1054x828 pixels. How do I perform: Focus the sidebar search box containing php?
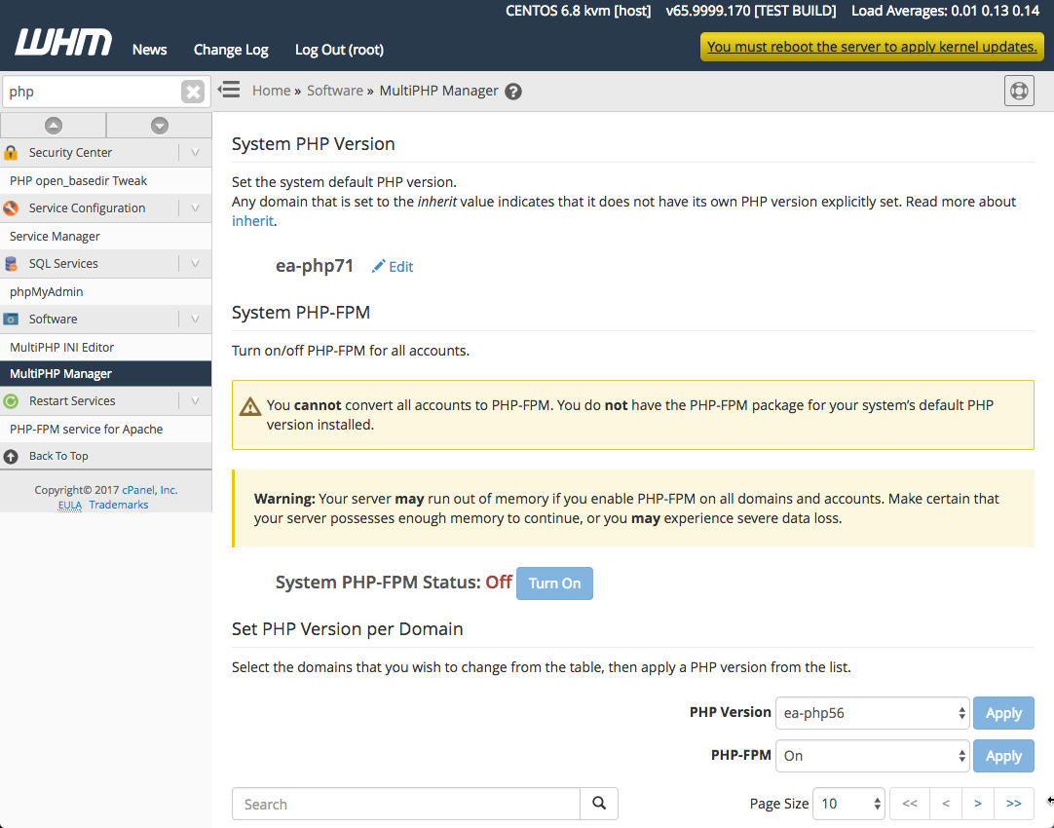point(93,92)
